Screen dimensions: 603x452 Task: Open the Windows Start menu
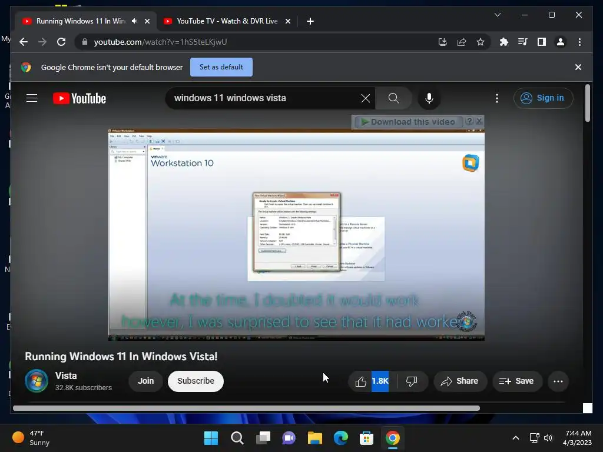point(211,438)
